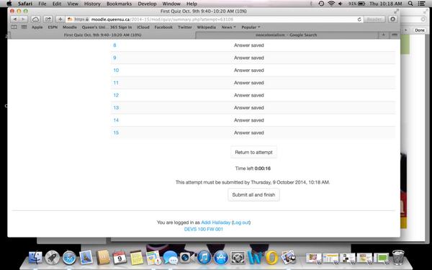Switch to the Google Search tab
Image resolution: width=432 pixels, height=270 pixels.
click(x=286, y=35)
